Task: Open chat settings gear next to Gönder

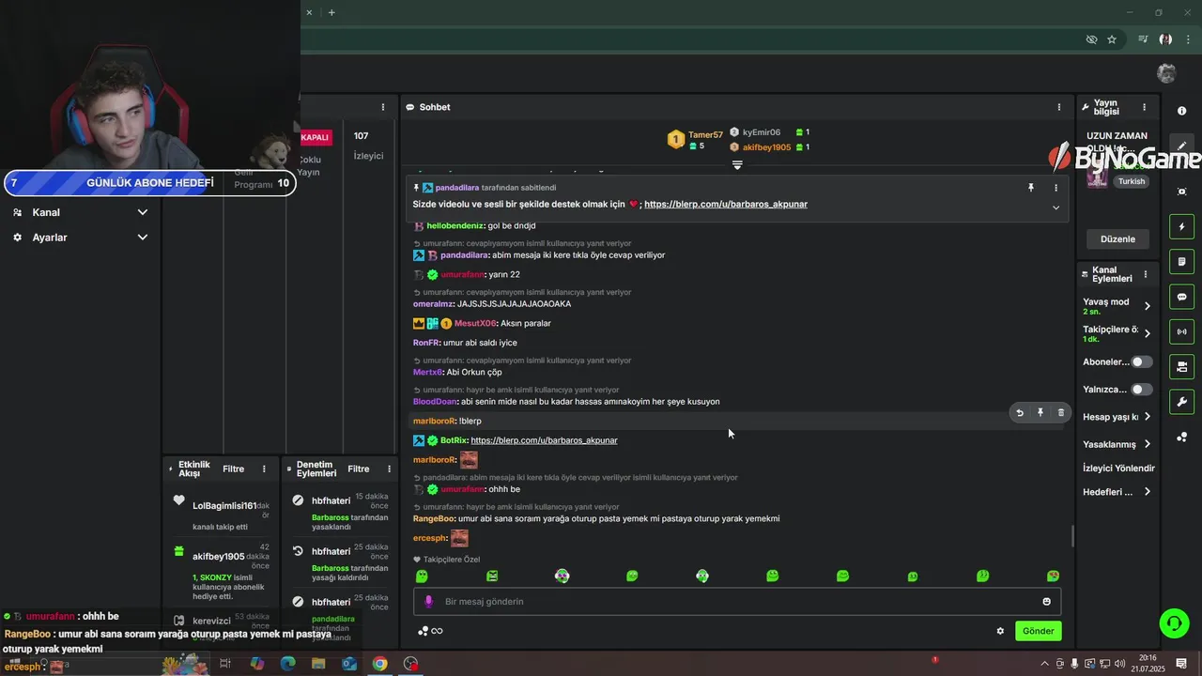Action: 1000,631
